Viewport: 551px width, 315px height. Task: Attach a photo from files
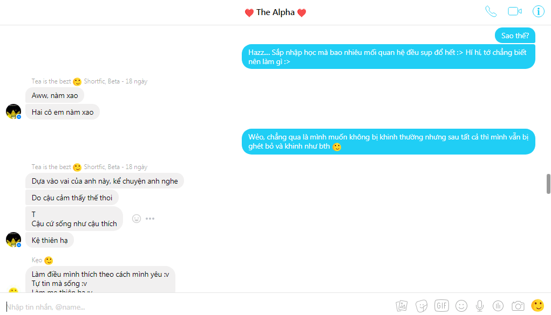click(402, 306)
